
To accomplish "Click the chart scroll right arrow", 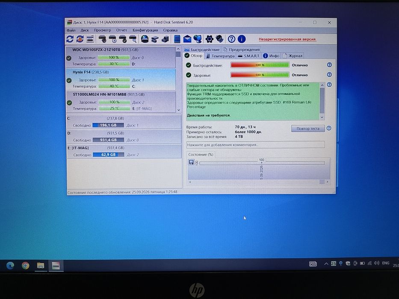I will [x=327, y=182].
